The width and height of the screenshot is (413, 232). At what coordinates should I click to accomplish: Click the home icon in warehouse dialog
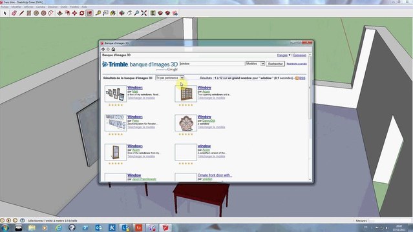click(113, 49)
